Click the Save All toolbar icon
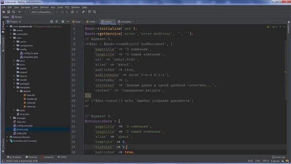 (x=9, y=12)
